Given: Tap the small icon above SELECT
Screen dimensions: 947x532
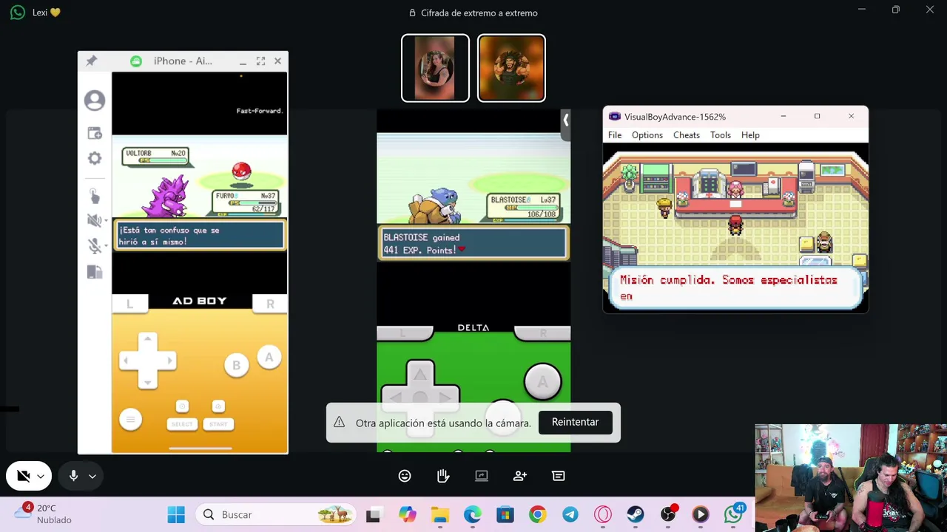Looking at the screenshot, I should coord(182,406).
